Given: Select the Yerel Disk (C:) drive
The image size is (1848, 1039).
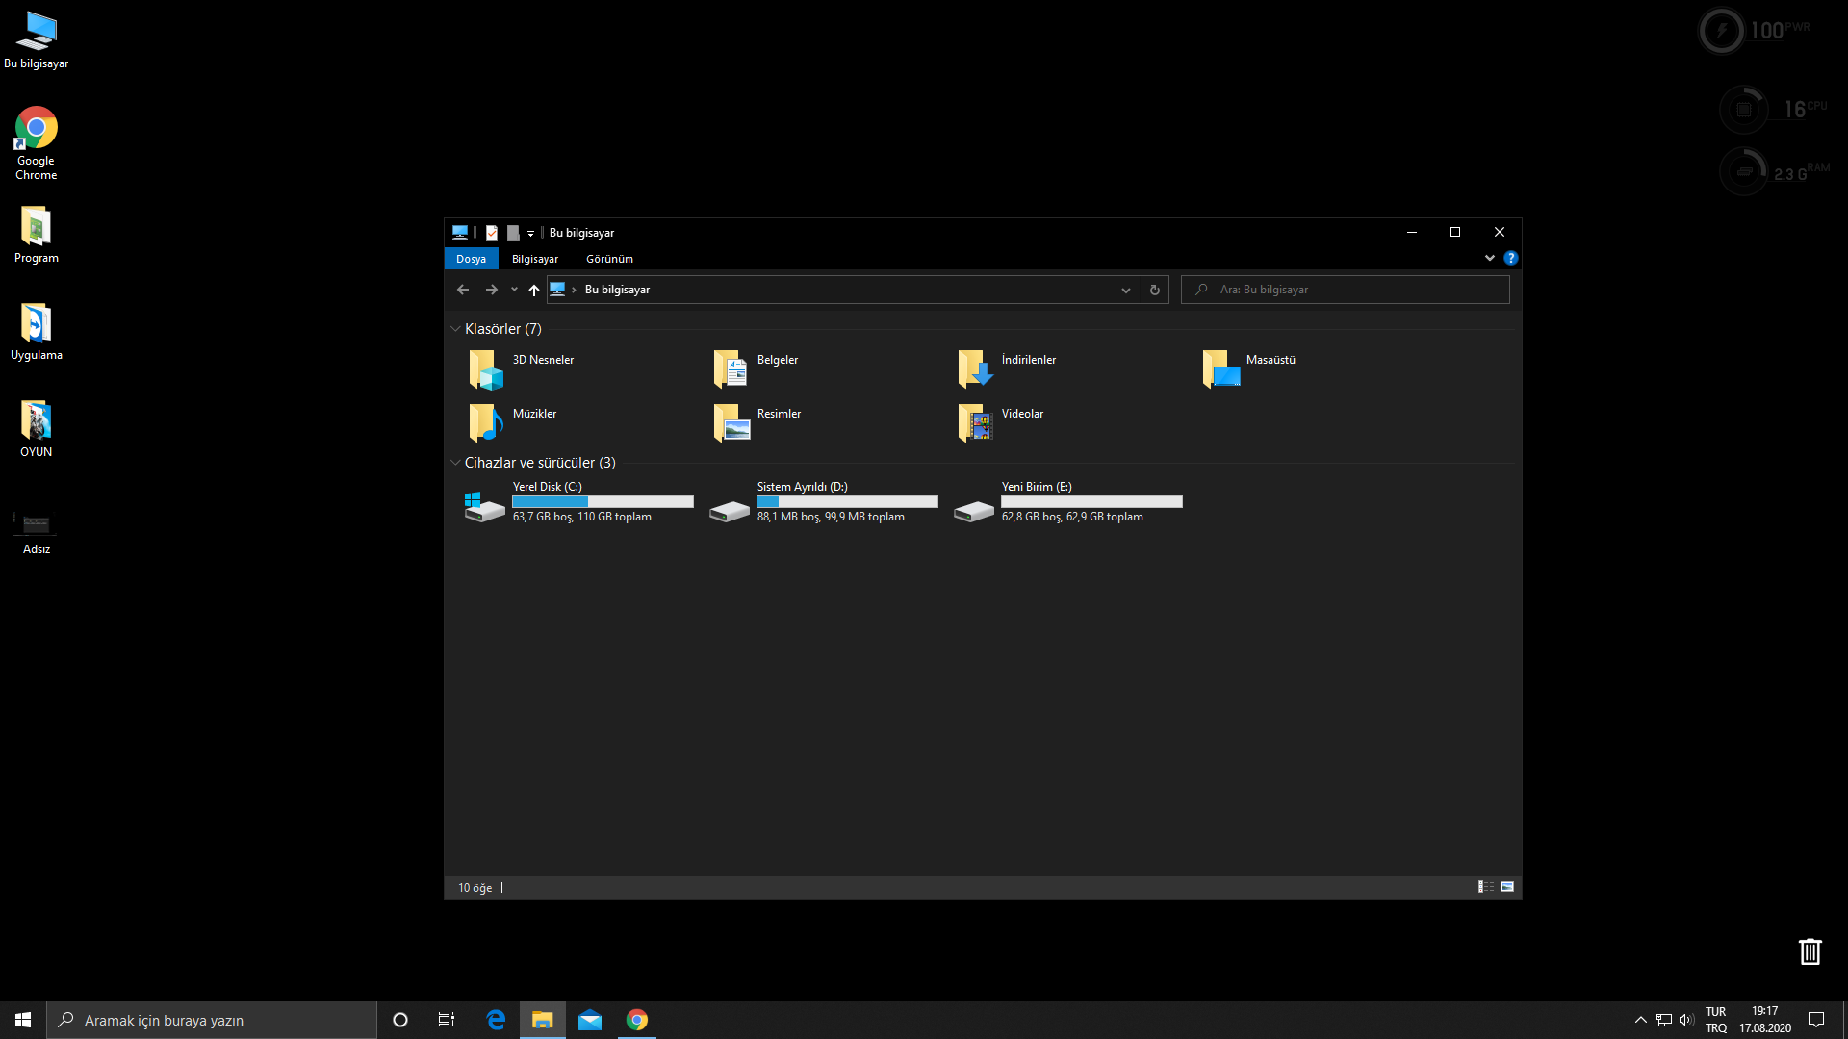Looking at the screenshot, I should (x=485, y=505).
